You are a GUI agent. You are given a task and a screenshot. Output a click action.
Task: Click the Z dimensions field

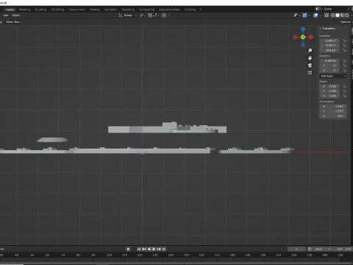(x=333, y=116)
